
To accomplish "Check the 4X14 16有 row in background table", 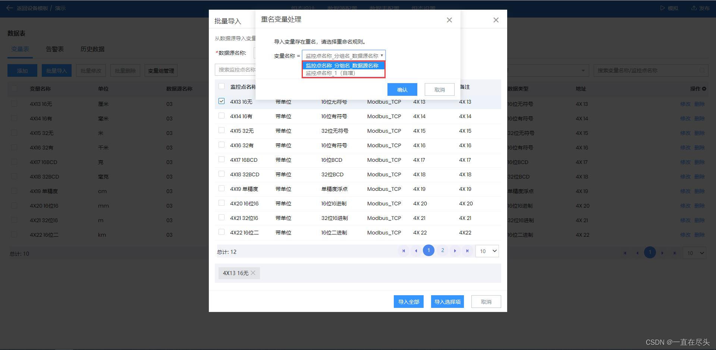I will point(14,118).
